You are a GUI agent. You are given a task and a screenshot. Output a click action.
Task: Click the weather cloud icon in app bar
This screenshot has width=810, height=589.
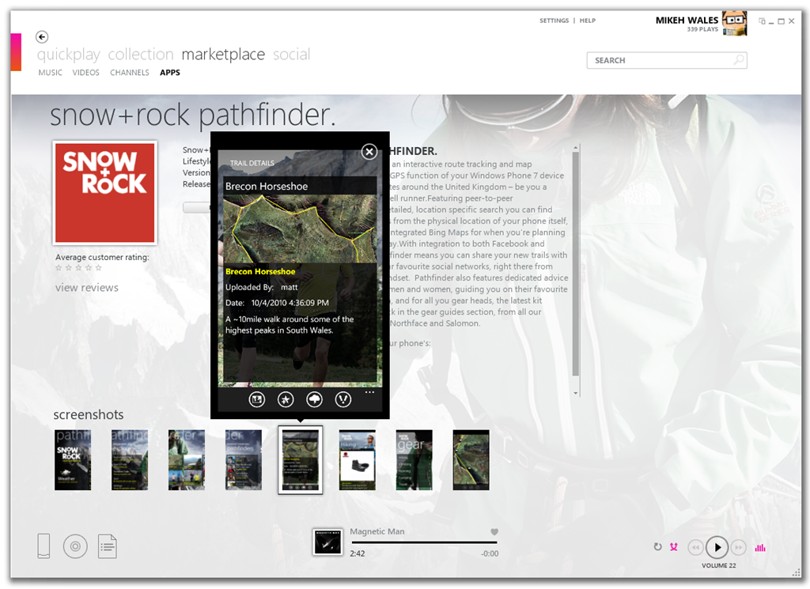[x=315, y=399]
